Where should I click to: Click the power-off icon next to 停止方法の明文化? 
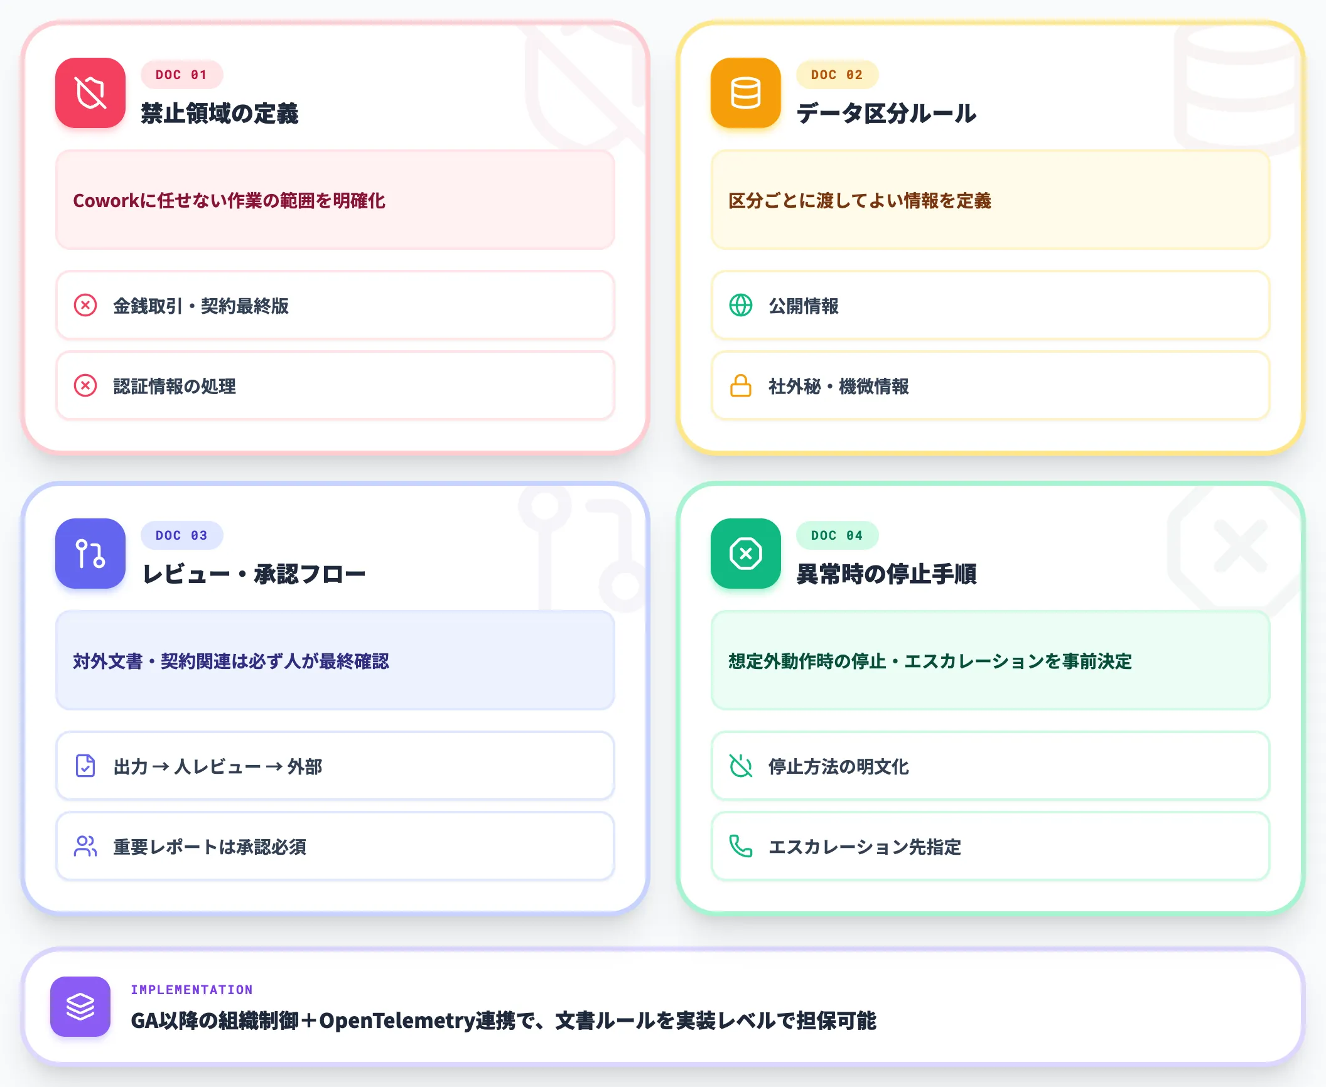pos(741,766)
